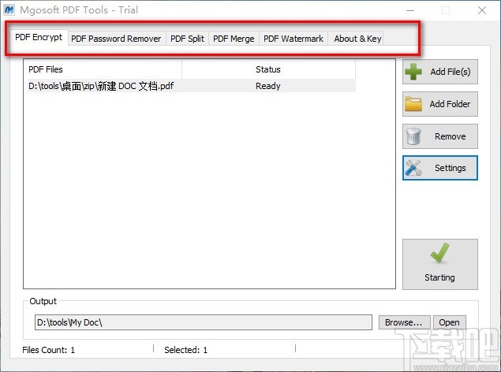Click the PDF Files column header
Image resolution: width=501 pixels, height=372 pixels.
point(103,69)
